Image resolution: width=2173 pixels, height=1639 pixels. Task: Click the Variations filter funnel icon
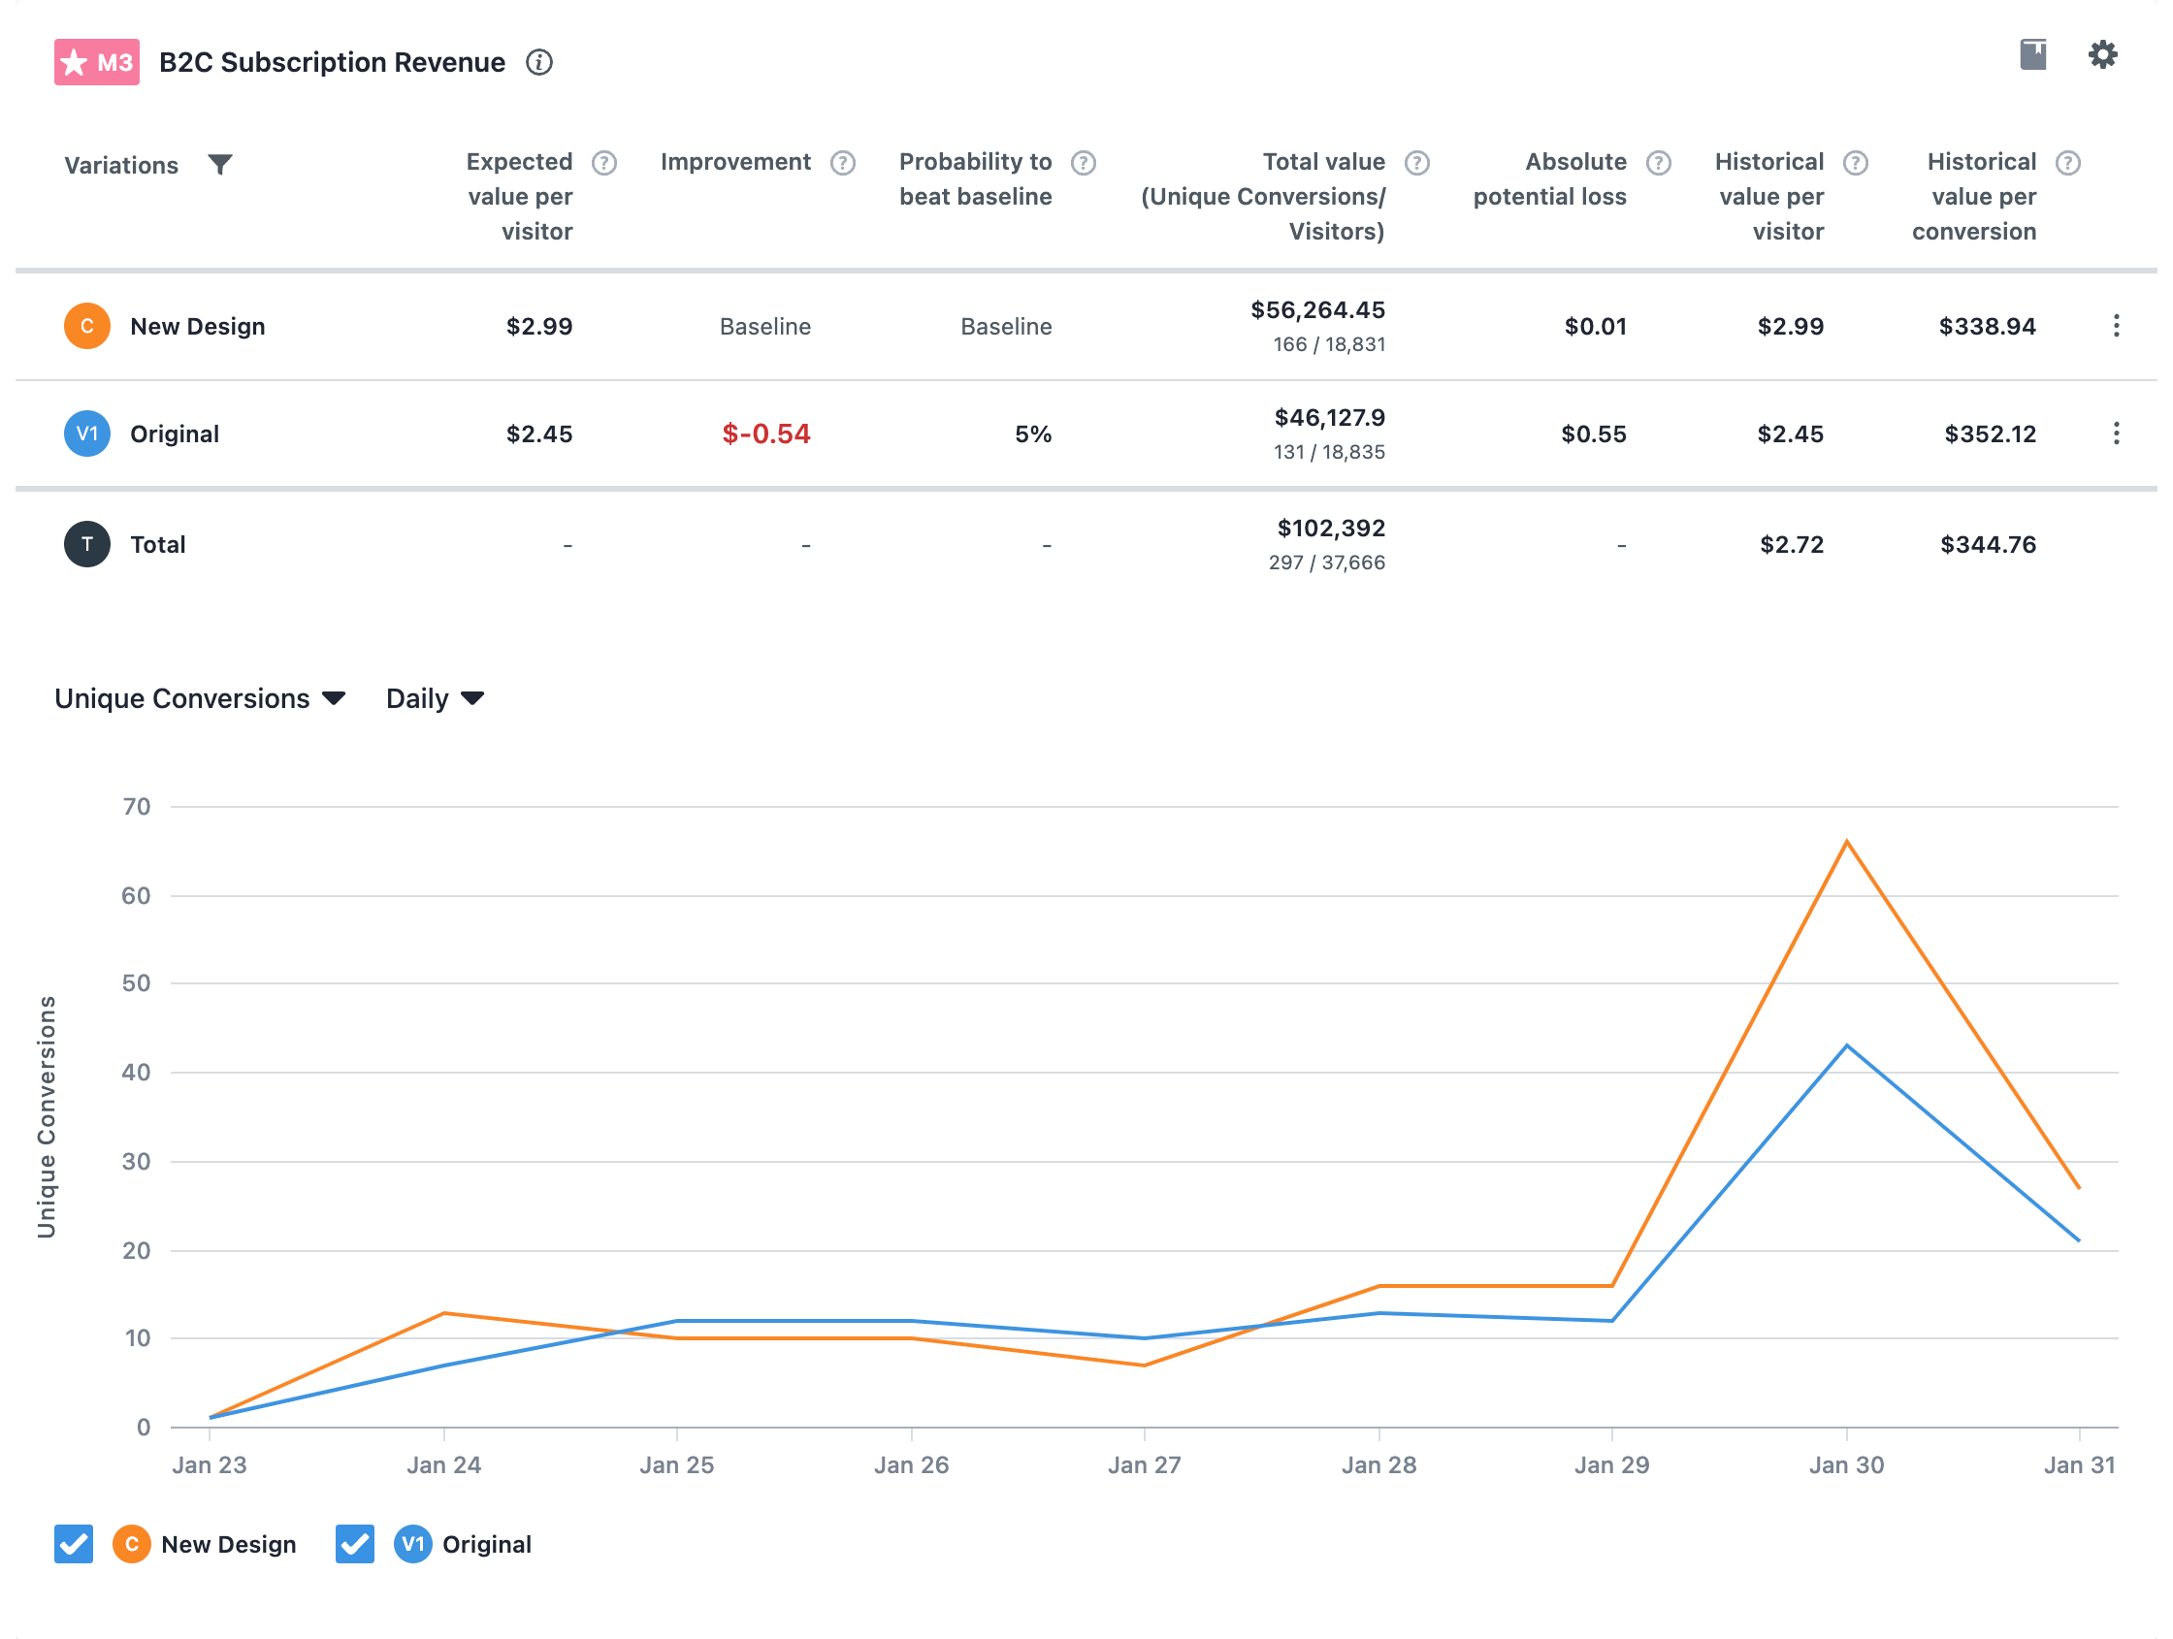pos(220,164)
